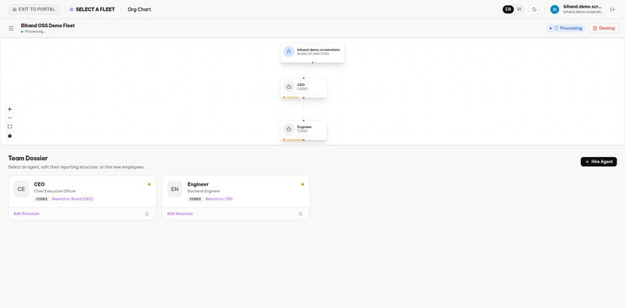Click the board node person icon

tap(288, 51)
